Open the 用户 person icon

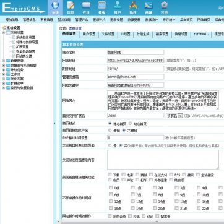[x=118, y=6]
